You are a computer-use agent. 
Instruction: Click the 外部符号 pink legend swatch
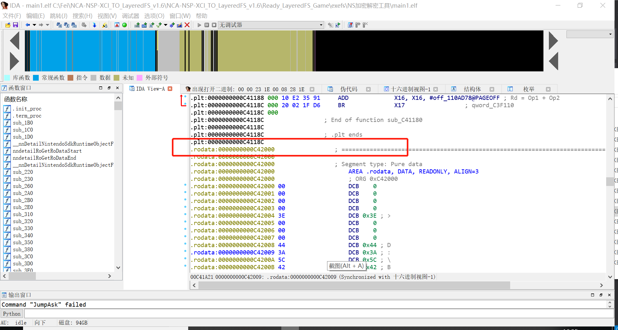[x=140, y=78]
